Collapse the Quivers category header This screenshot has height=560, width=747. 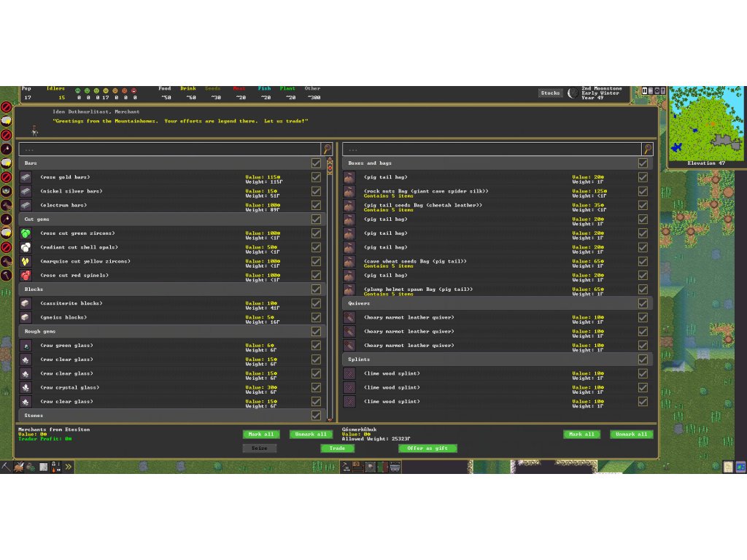489,303
